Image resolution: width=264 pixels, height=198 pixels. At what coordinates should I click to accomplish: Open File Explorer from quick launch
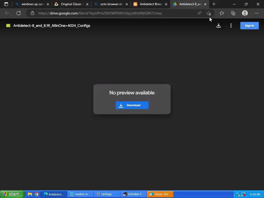(30, 194)
